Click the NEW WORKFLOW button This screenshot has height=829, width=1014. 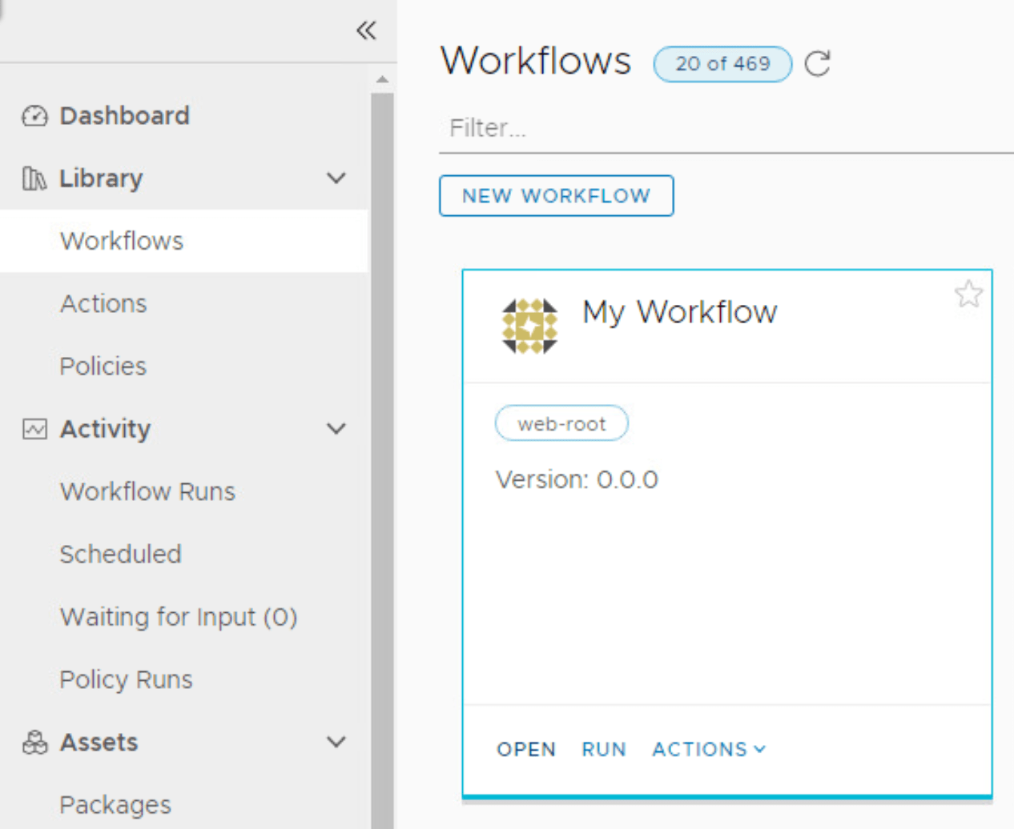coord(556,196)
